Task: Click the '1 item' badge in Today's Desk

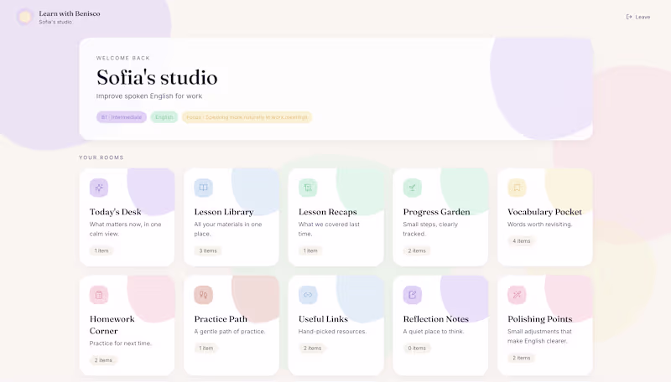Action: 101,250
